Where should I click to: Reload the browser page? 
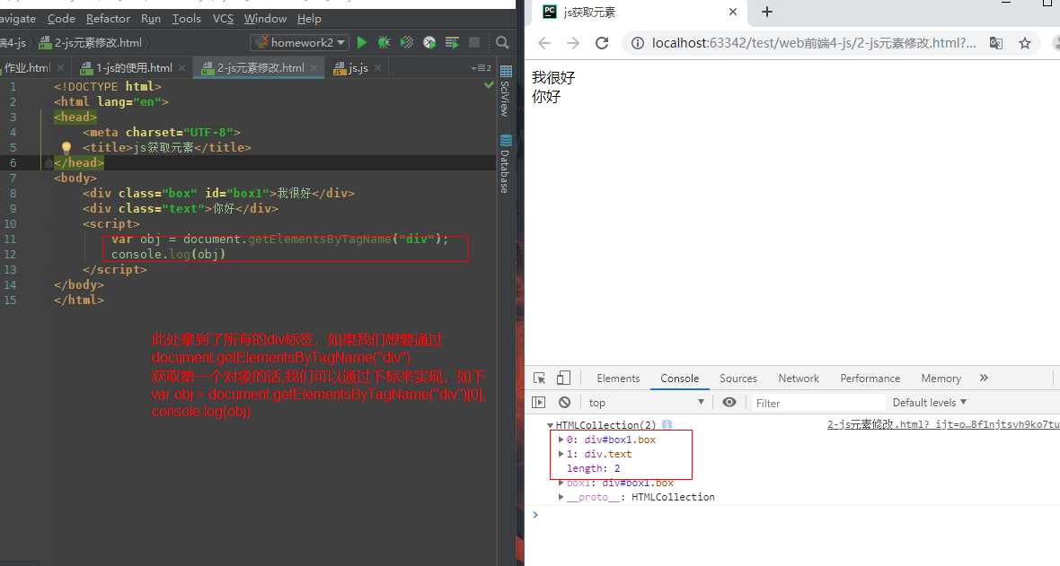(602, 43)
